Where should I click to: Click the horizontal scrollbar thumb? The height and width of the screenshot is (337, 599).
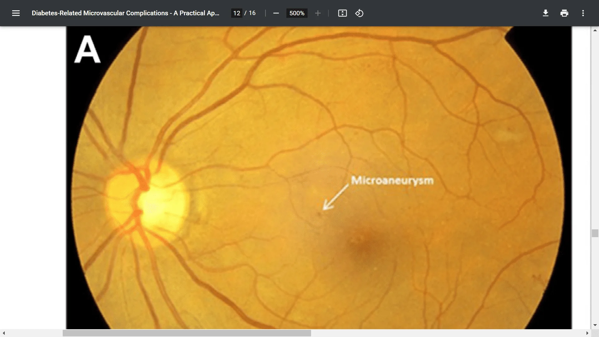pos(187,333)
